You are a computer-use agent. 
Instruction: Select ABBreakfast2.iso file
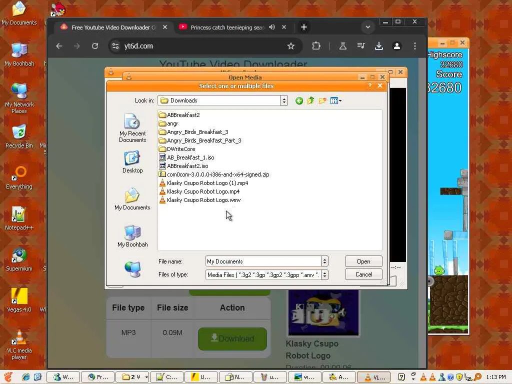[x=183, y=166]
